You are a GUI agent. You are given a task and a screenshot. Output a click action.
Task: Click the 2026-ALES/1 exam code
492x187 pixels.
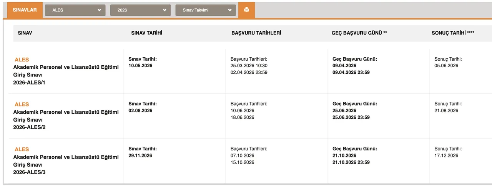pyautogui.click(x=30, y=83)
